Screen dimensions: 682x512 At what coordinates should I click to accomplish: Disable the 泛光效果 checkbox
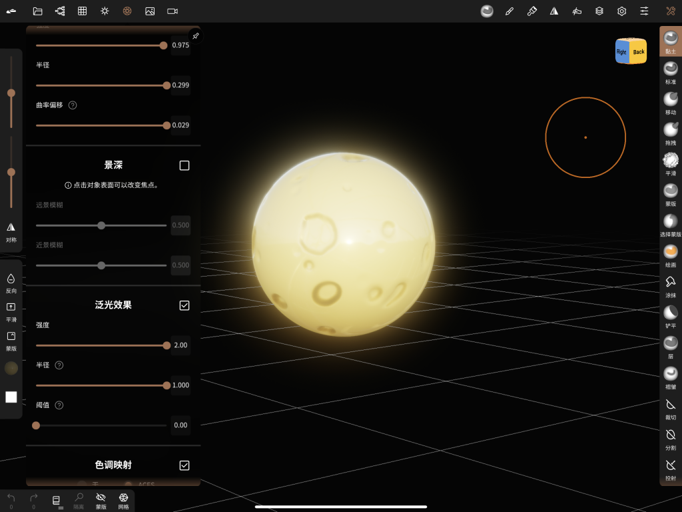pyautogui.click(x=184, y=305)
